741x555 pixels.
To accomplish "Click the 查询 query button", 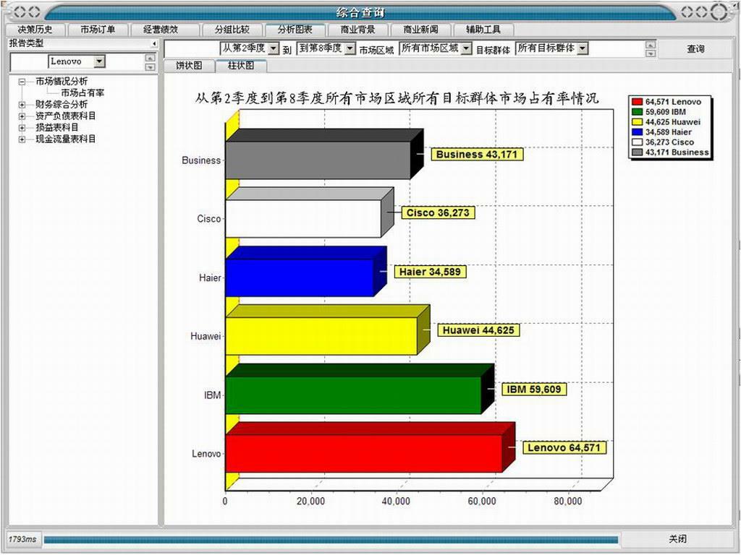I will pos(695,48).
